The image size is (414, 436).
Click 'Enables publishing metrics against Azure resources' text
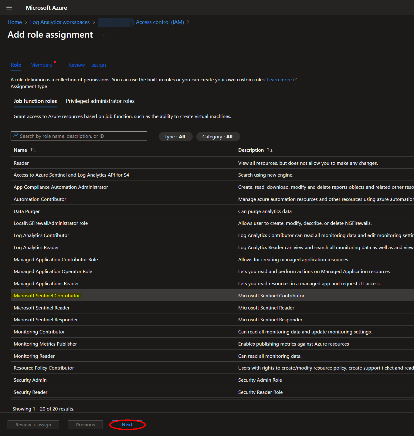294,344
